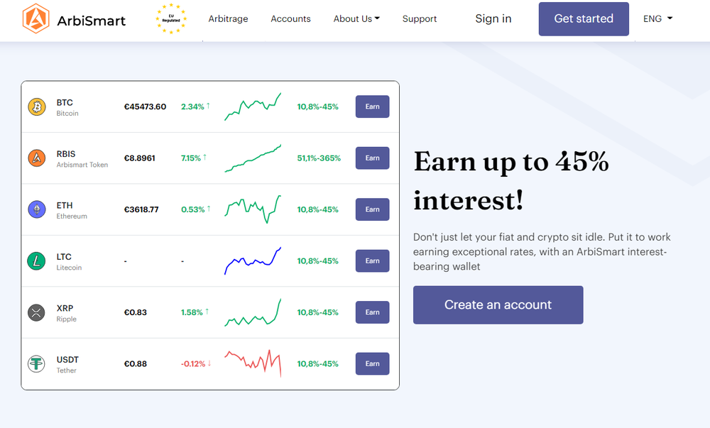Click the Litecoin LTC coin icon

[x=36, y=260]
